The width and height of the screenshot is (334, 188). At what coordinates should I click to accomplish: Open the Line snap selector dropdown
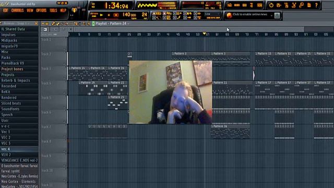pos(212,14)
